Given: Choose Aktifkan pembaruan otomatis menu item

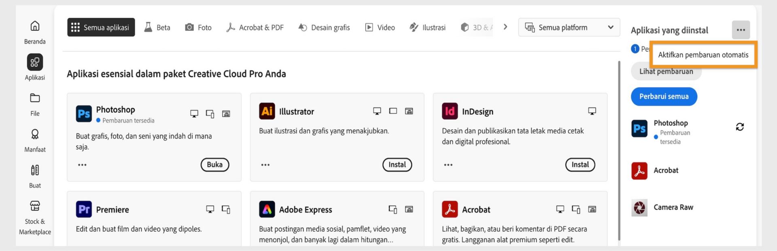Looking at the screenshot, I should coord(703,55).
